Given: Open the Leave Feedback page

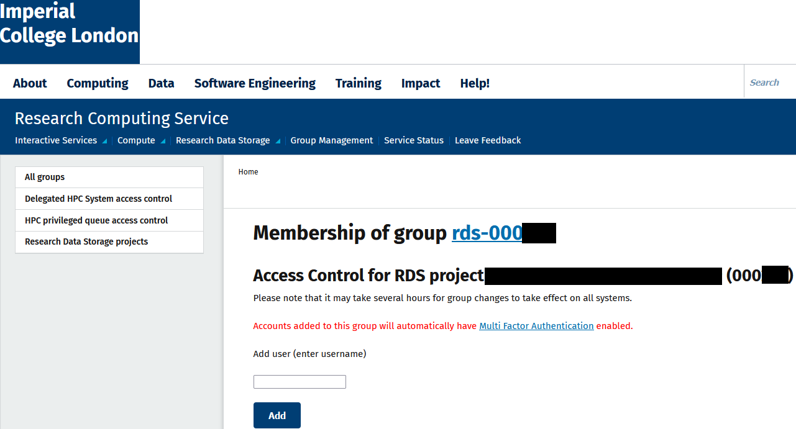Looking at the screenshot, I should pyautogui.click(x=488, y=140).
